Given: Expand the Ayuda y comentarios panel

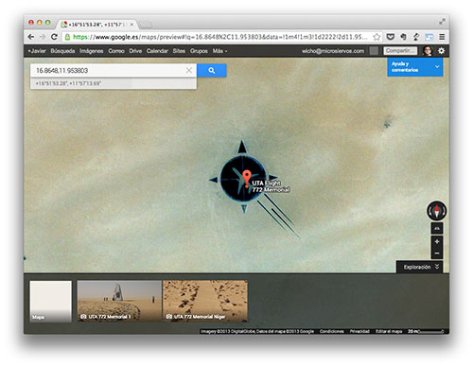Looking at the screenshot, I should click(x=415, y=67).
